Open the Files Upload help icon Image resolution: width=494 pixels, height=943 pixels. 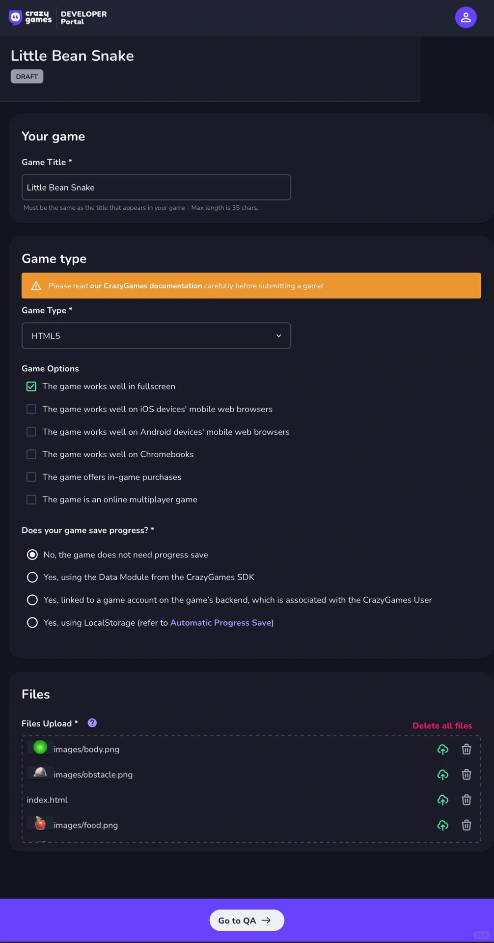point(92,723)
